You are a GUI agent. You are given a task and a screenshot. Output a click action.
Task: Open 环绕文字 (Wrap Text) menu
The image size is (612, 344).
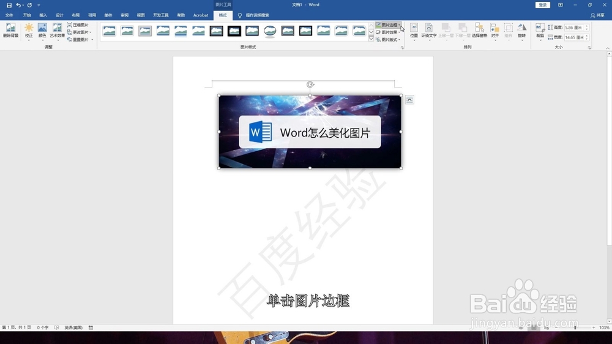click(428, 31)
